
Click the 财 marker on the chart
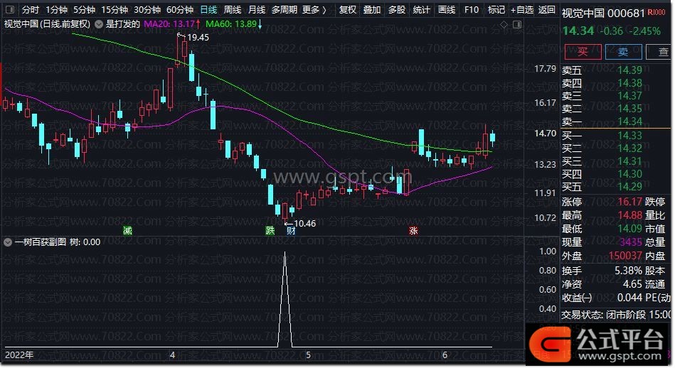(x=291, y=231)
